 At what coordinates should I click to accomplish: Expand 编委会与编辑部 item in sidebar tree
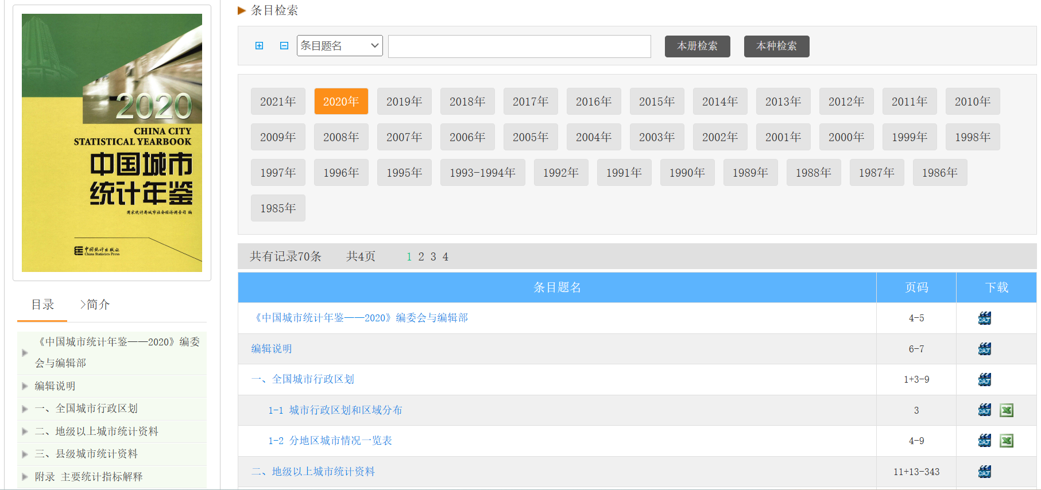click(25, 352)
